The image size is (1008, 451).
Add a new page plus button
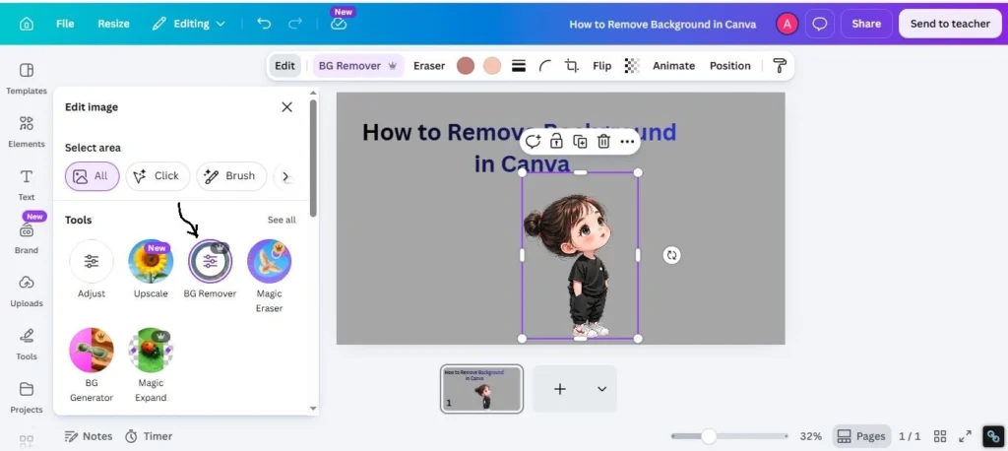pyautogui.click(x=560, y=389)
